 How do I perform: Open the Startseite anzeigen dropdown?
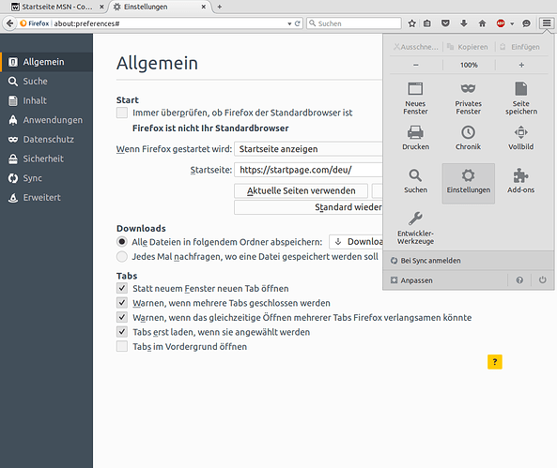(x=308, y=149)
